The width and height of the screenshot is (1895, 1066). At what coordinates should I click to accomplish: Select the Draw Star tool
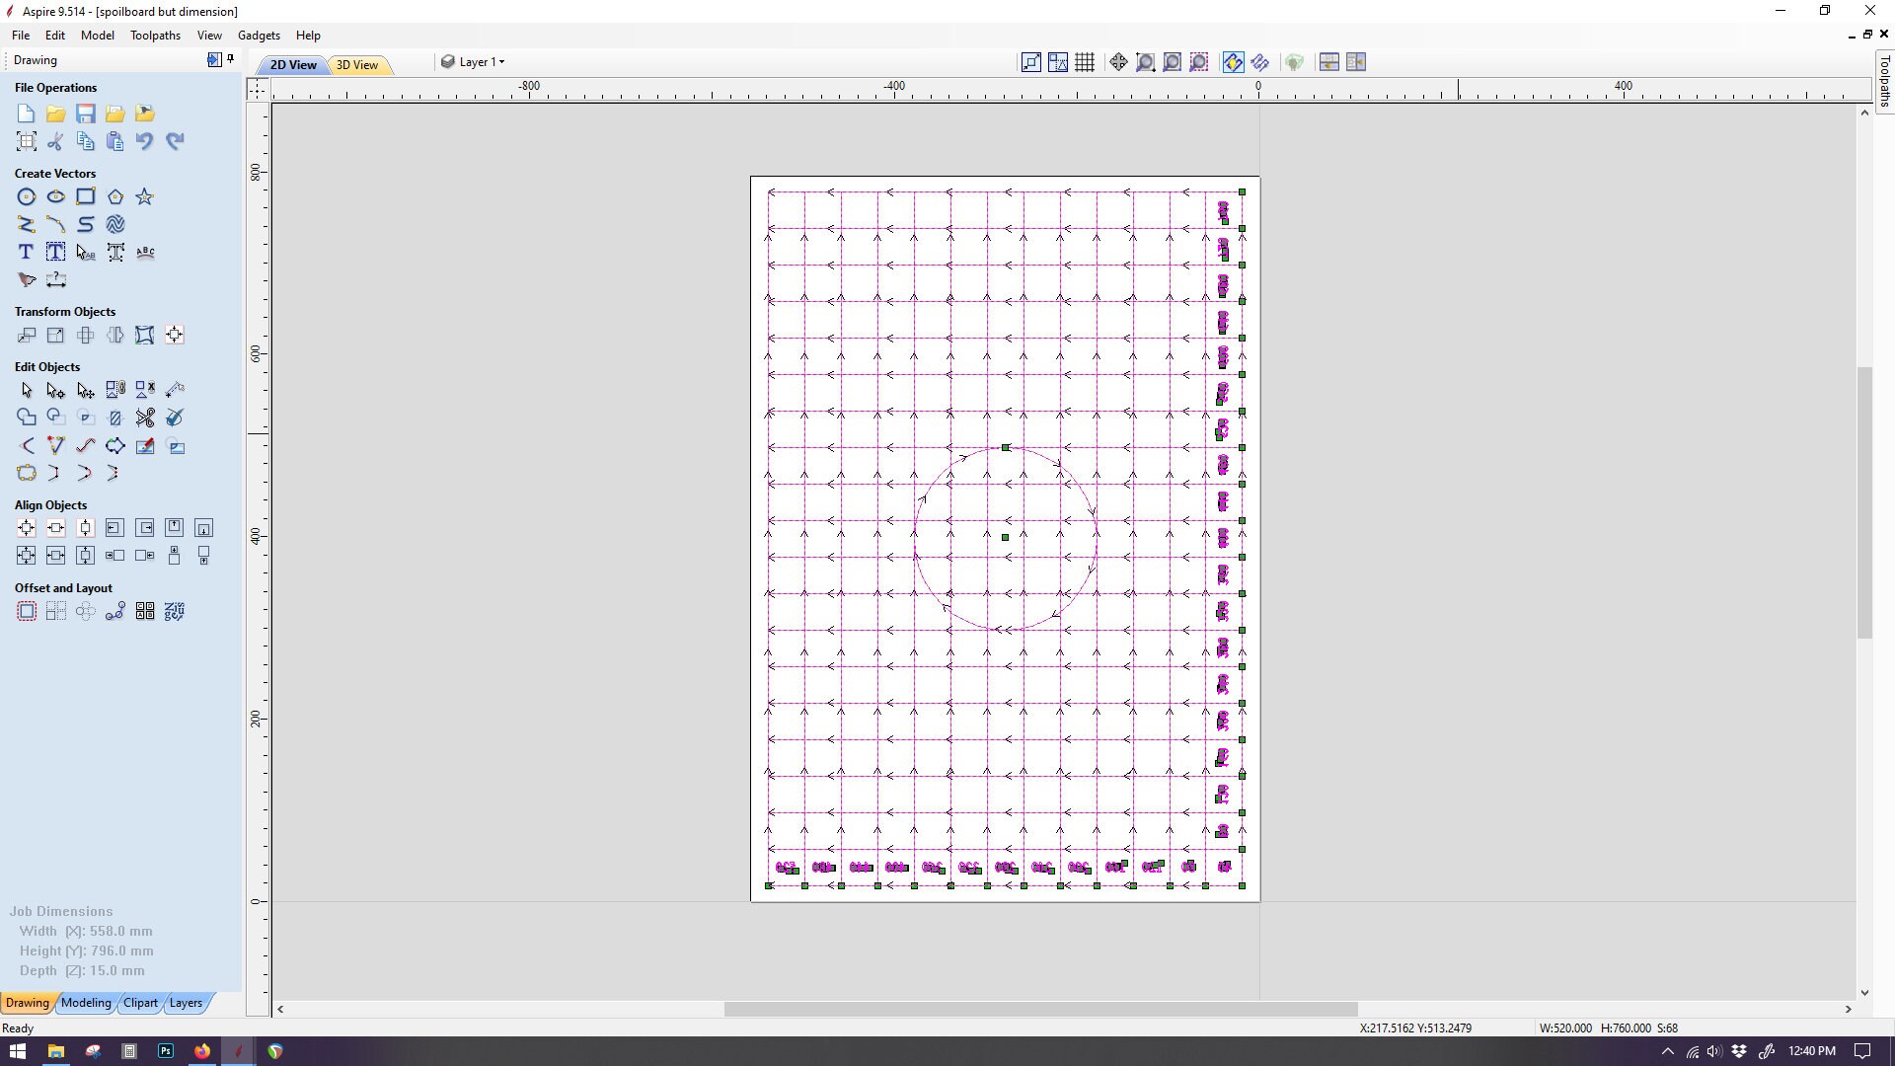145,196
